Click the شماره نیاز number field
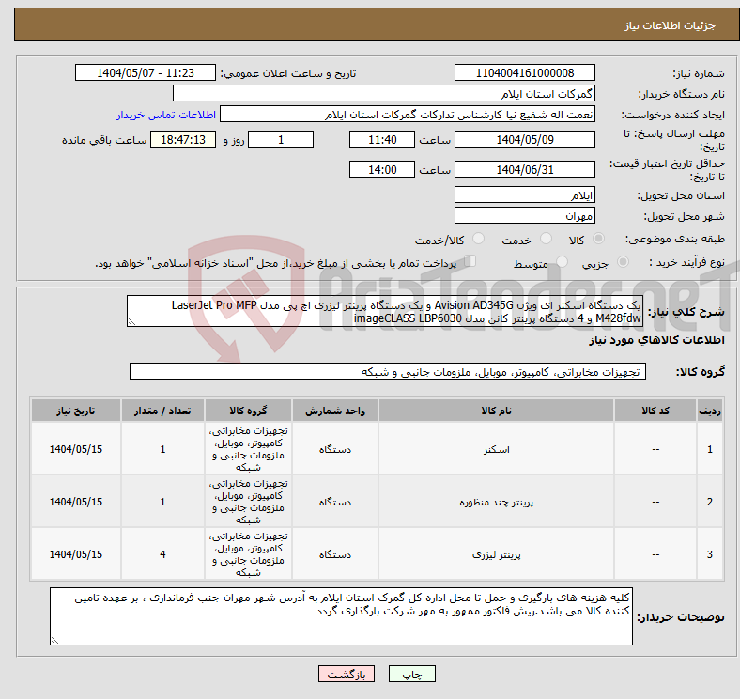Viewport: 740px width, 699px height. [524, 73]
